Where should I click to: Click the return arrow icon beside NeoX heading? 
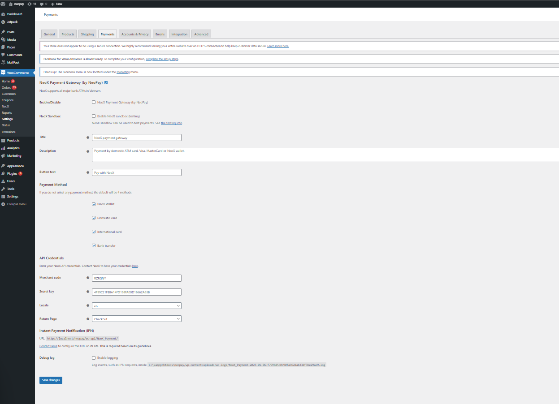pos(106,83)
